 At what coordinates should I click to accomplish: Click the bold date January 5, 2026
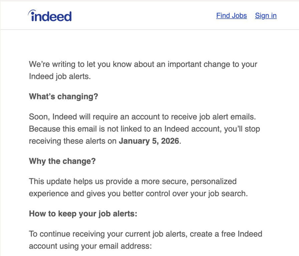[x=149, y=141]
